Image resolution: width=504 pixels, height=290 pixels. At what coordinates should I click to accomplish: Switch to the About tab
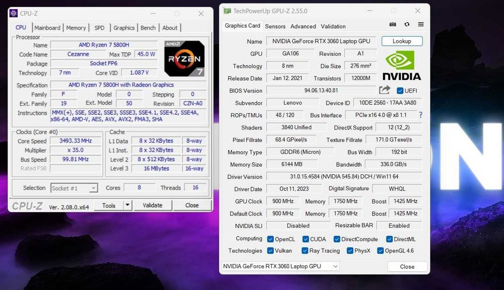170,28
